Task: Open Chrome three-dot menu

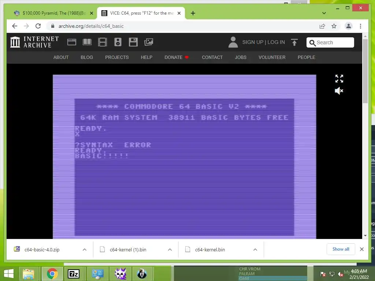Action: tap(360, 26)
